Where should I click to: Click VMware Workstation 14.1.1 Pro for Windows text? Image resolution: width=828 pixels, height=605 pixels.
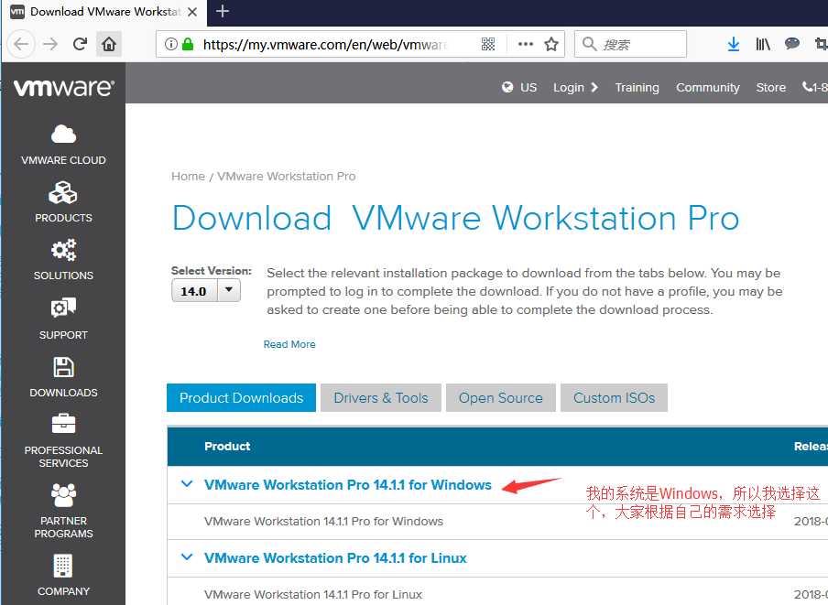tap(323, 521)
